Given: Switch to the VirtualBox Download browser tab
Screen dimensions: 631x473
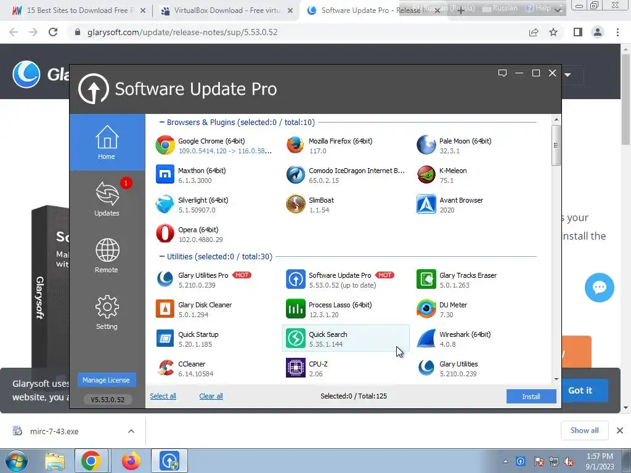Looking at the screenshot, I should click(x=227, y=10).
